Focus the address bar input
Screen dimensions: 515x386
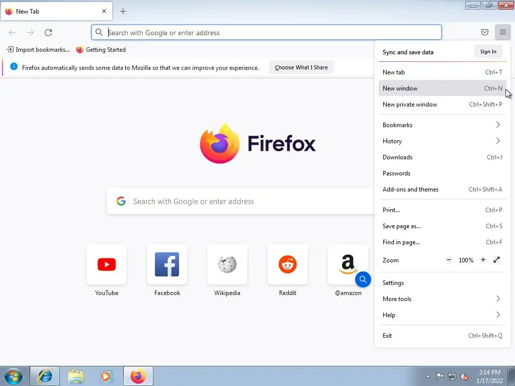coord(267,33)
